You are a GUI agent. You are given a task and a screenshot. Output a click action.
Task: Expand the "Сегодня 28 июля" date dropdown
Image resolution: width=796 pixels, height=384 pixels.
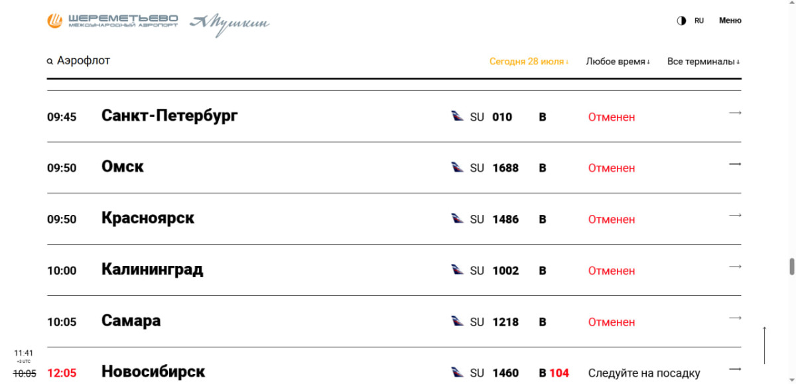point(529,62)
